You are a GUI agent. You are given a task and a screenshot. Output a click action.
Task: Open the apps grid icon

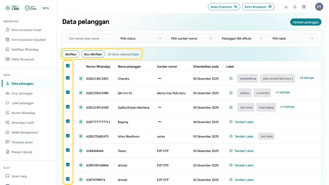tap(304, 7)
